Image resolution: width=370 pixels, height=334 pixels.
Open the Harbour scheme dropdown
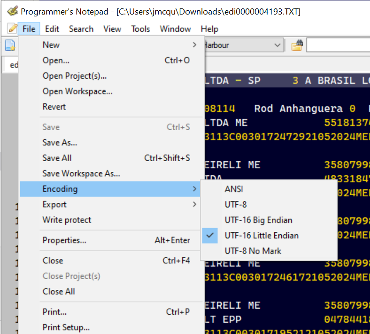pyautogui.click(x=276, y=45)
